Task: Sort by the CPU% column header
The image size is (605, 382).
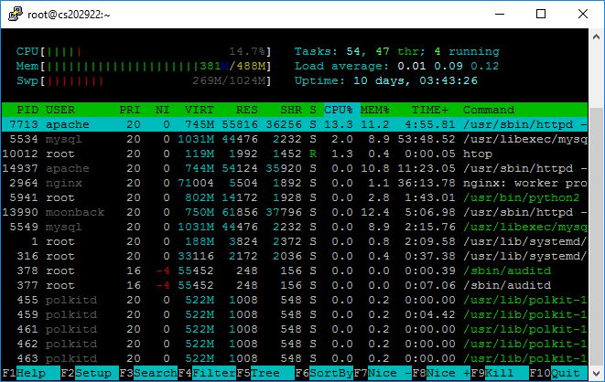Action: click(337, 110)
